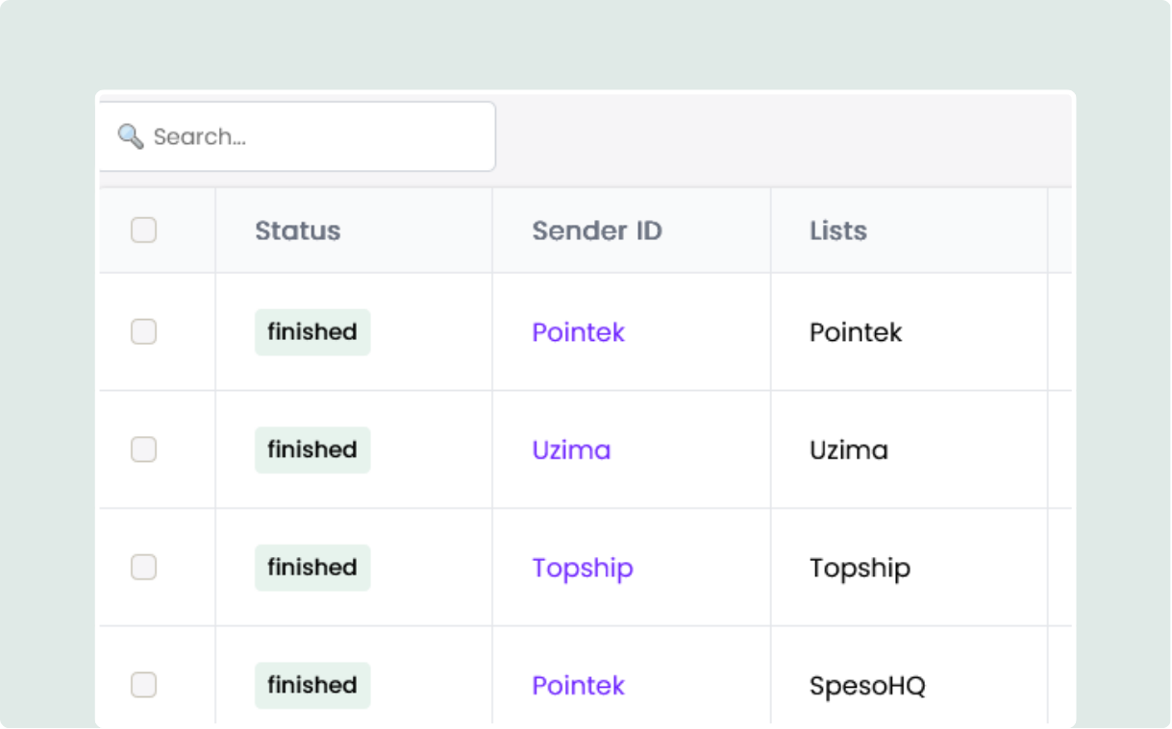Screen dimensions: 1172x729
Task: Toggle the select-all checkbox in header row
Action: [143, 231]
